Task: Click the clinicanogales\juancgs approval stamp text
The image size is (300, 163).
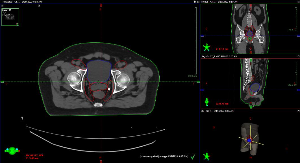Action: click(x=164, y=157)
